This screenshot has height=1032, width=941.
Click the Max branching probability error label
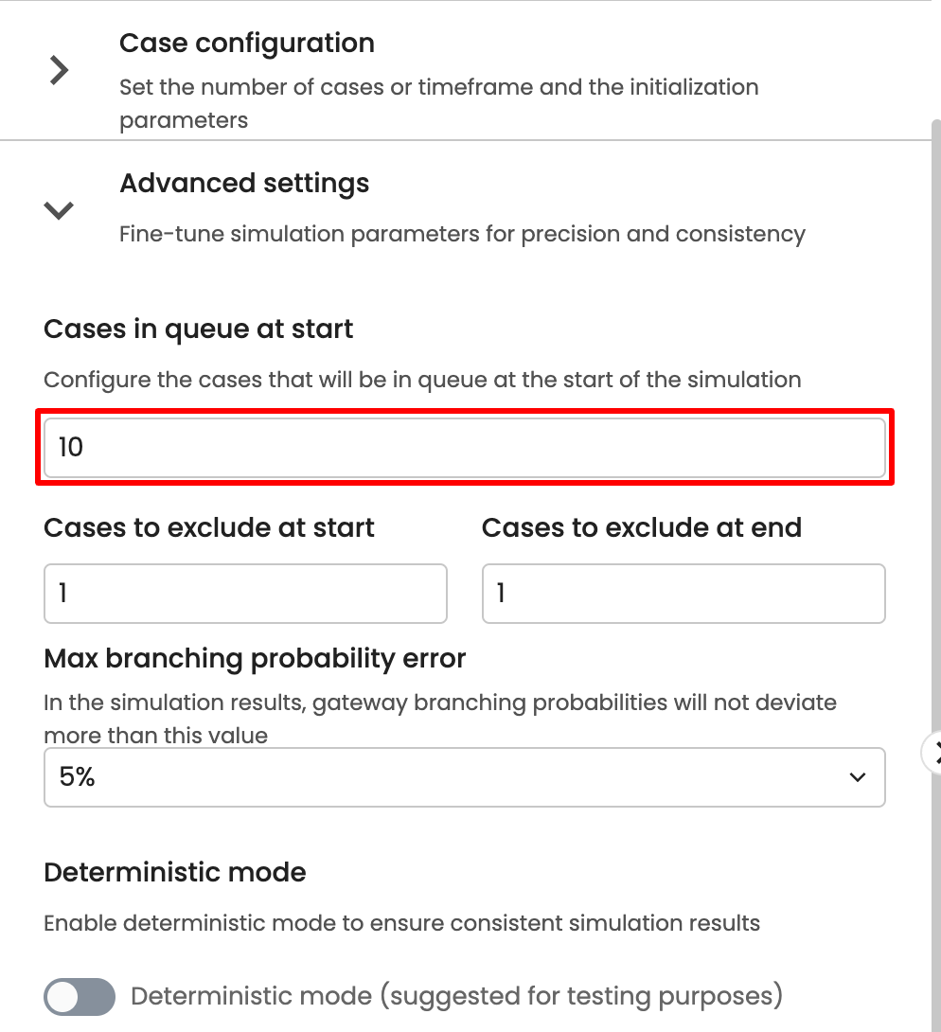pos(255,659)
